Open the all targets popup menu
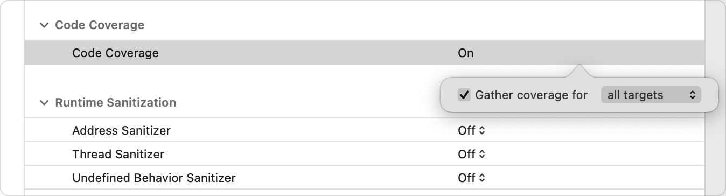 pyautogui.click(x=651, y=95)
